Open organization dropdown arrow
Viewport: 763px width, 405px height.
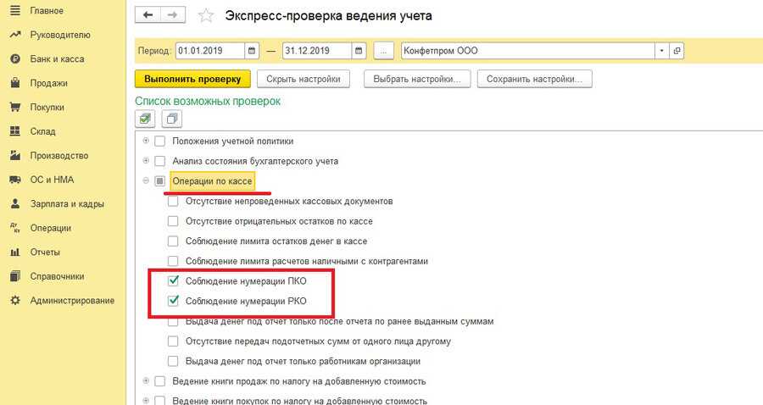662,51
